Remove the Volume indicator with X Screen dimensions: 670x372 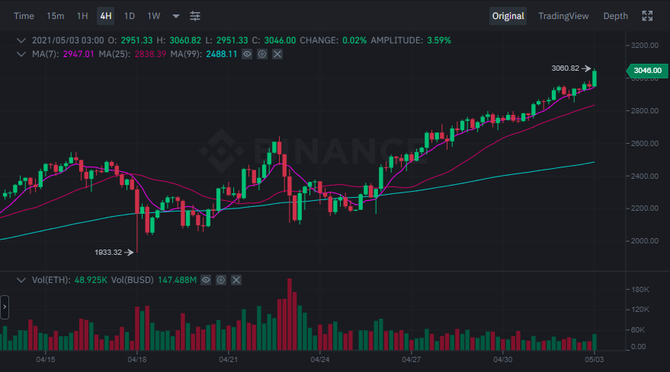click(236, 280)
